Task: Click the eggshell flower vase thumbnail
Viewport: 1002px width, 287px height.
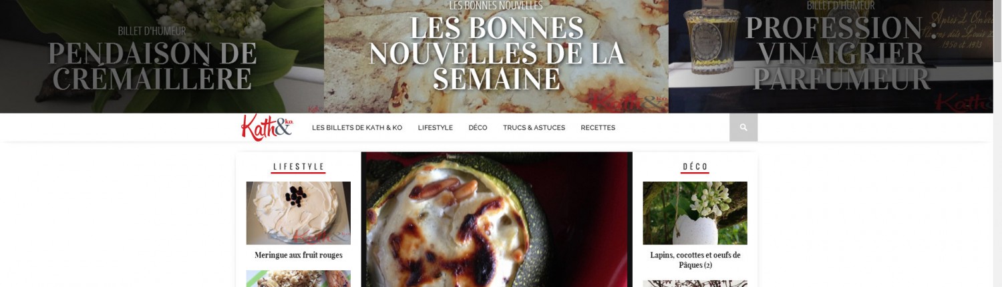Action: [695, 213]
